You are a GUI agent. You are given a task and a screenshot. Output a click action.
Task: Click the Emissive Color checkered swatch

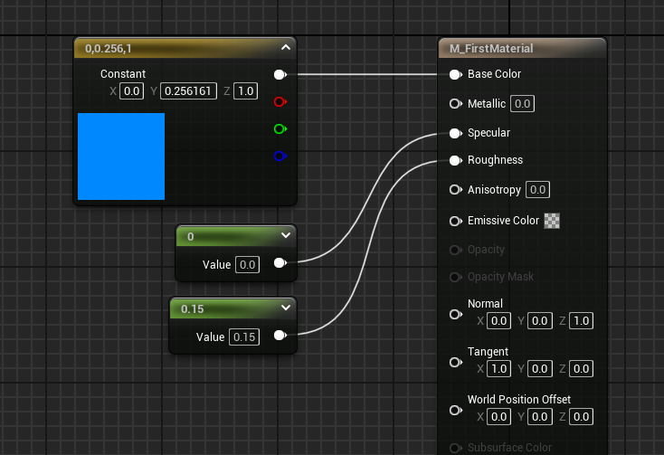(552, 221)
